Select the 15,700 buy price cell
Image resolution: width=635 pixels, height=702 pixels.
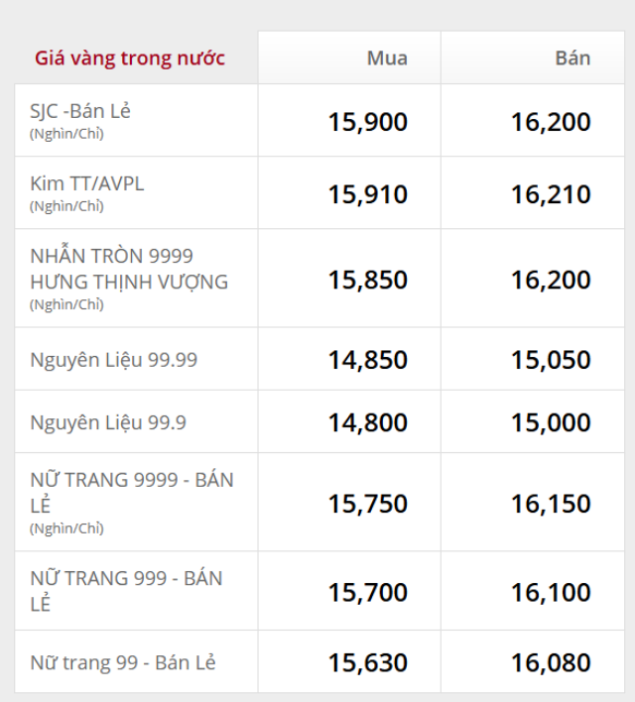point(368,592)
